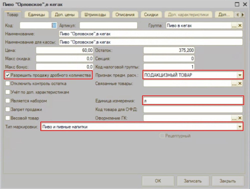
Task: Expand the Признак предм. расч. dropdown
Action: coord(240,75)
